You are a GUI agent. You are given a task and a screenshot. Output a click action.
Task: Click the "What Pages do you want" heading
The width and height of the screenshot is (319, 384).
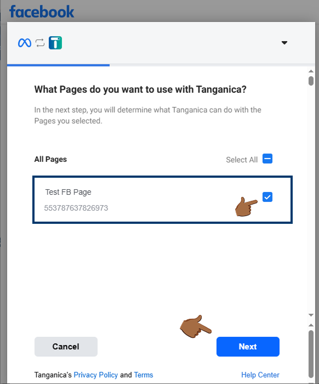140,89
